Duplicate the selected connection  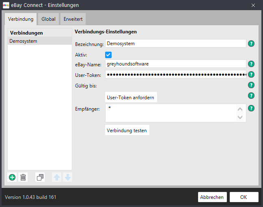40,177
